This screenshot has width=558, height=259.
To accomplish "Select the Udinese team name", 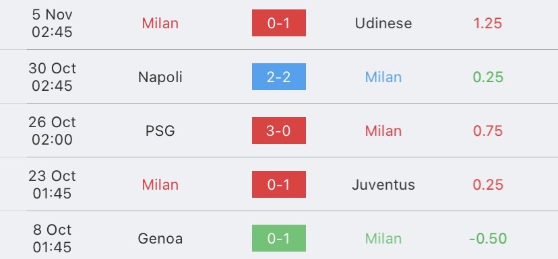I will [383, 24].
